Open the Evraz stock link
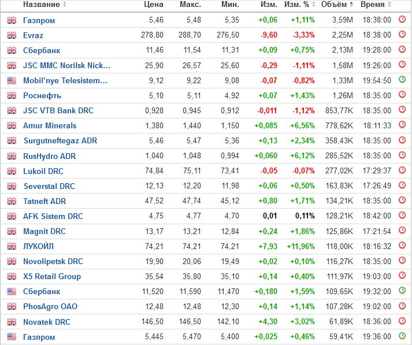This screenshot has height=345, width=412. pos(33,35)
